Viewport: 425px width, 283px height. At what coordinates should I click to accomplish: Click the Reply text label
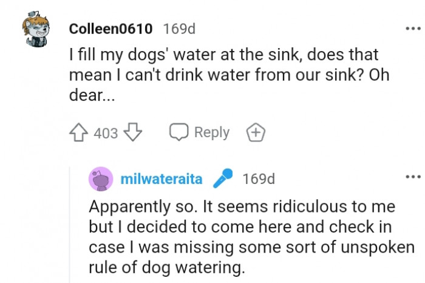[212, 132]
